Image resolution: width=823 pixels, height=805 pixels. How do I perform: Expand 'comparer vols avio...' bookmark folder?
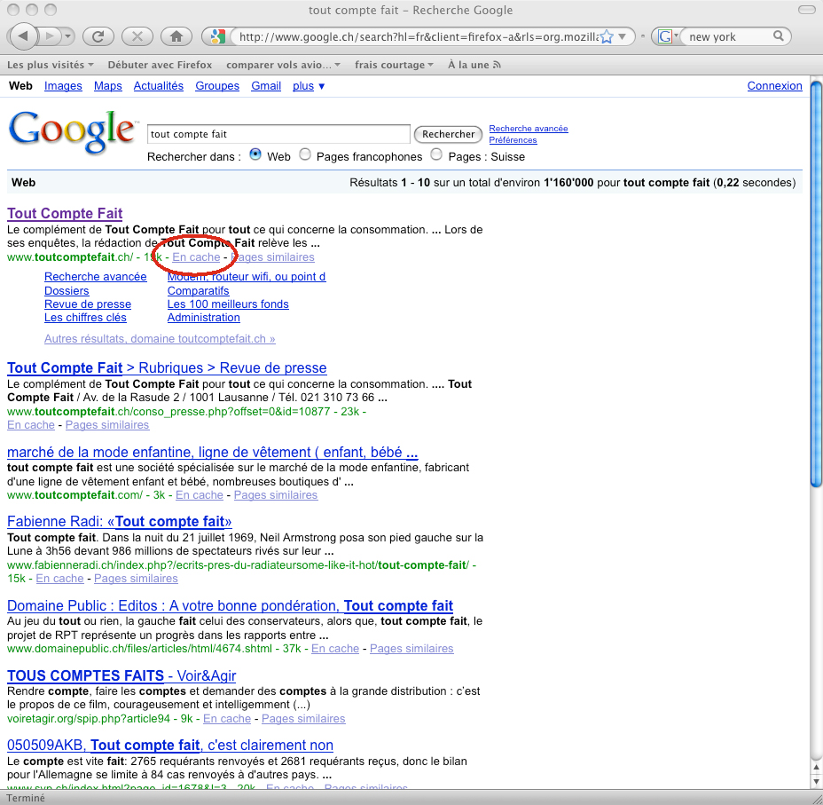(x=284, y=65)
